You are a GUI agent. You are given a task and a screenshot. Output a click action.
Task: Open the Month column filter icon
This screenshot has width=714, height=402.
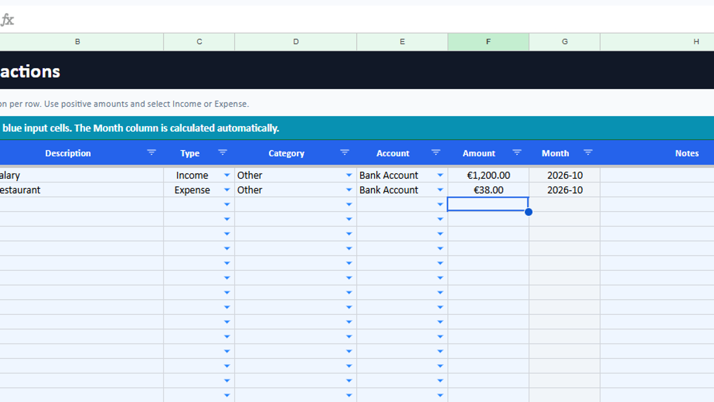tap(588, 152)
